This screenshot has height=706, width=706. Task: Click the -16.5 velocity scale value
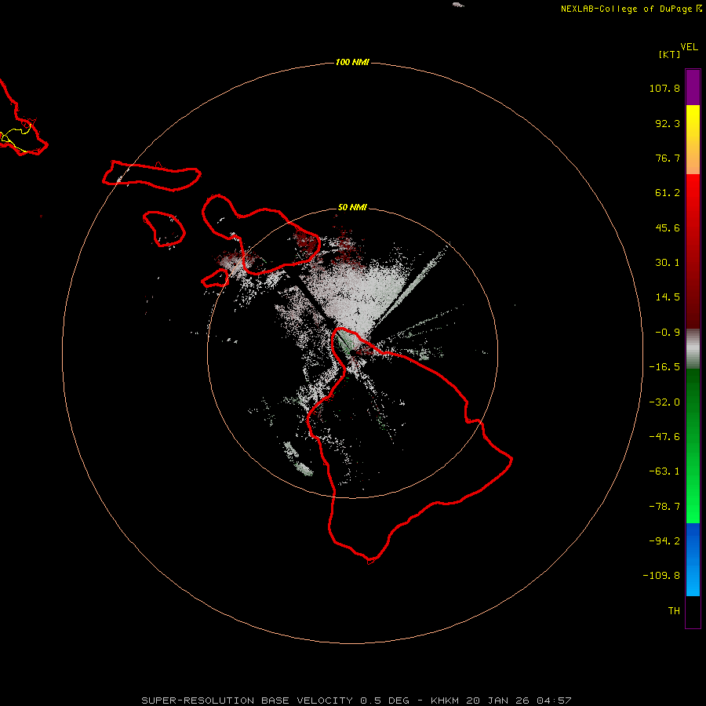pos(664,367)
